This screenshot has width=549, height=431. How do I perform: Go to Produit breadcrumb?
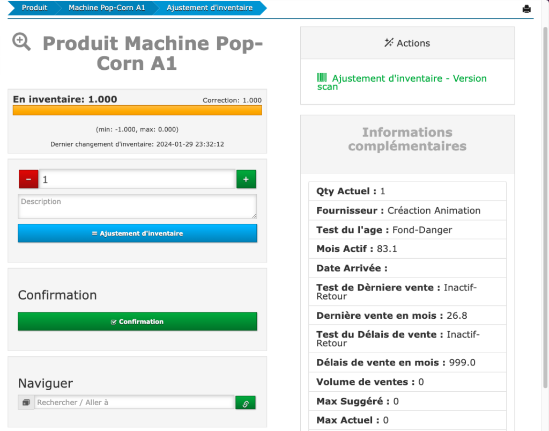point(34,8)
